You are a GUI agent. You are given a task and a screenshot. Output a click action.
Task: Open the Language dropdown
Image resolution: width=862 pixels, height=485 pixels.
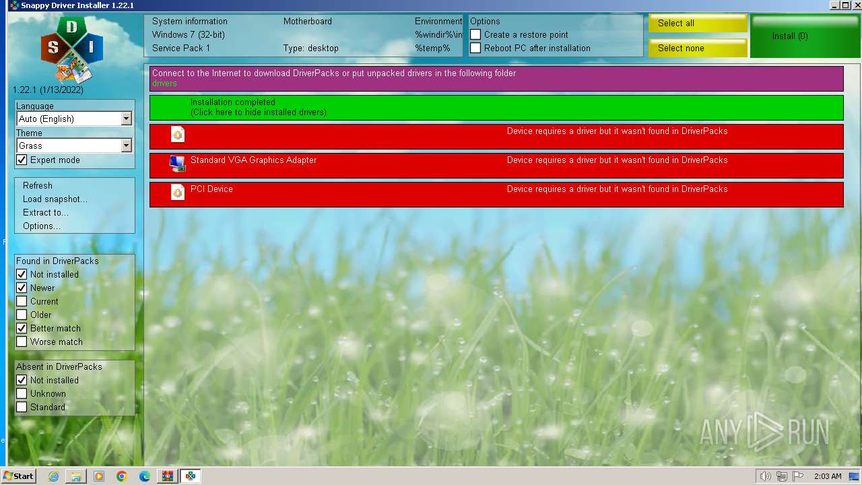pos(74,119)
